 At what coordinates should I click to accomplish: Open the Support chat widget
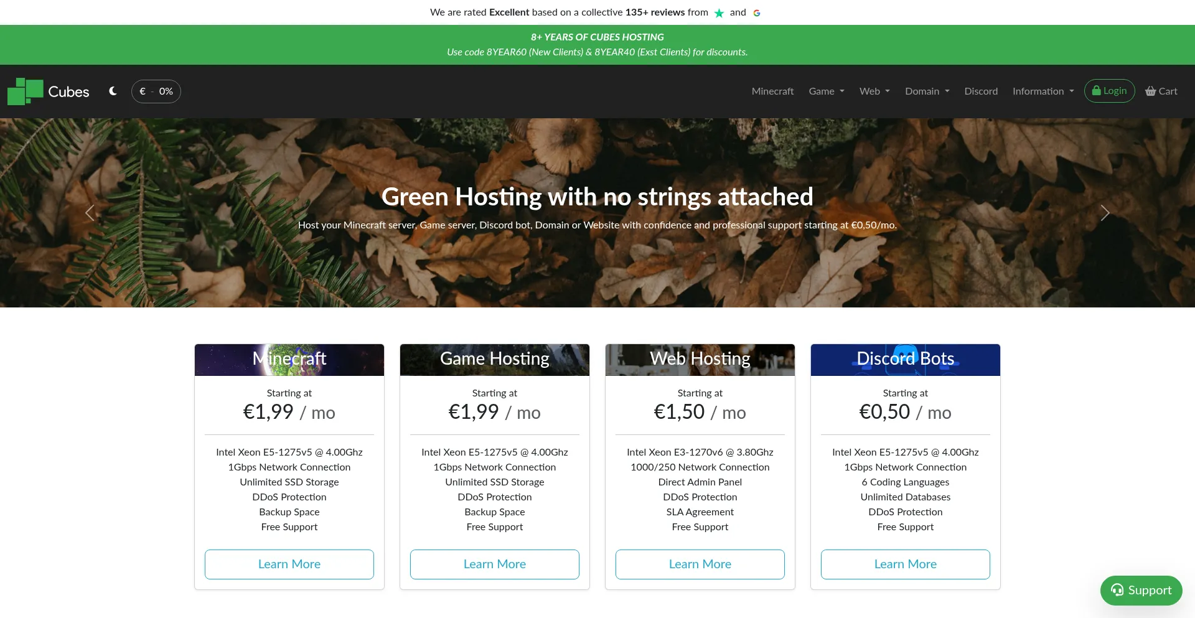pos(1141,590)
